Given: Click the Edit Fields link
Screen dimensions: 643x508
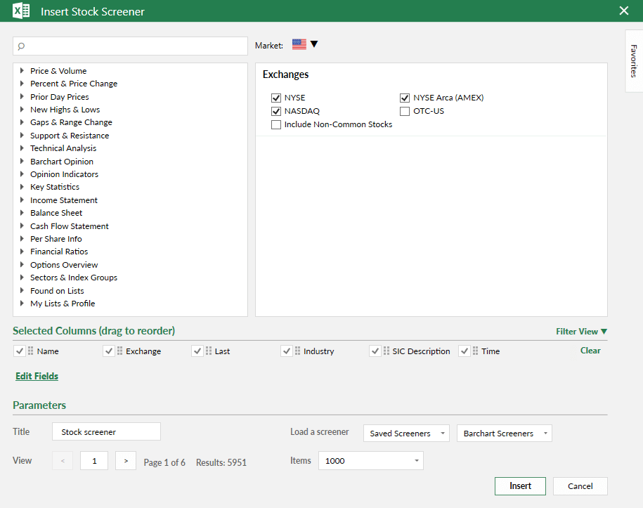Looking at the screenshot, I should 37,377.
